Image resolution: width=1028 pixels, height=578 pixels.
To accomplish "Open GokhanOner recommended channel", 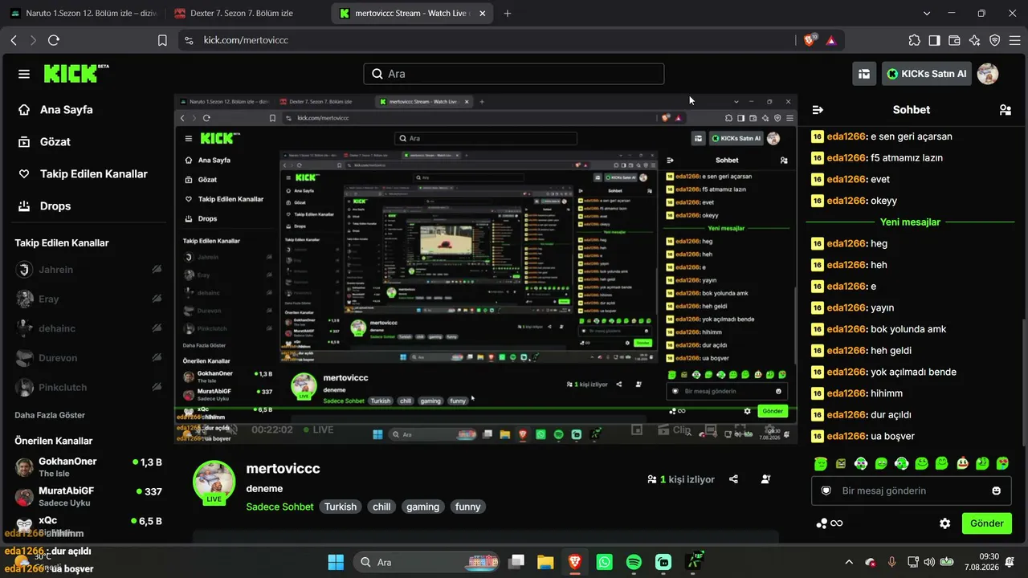I will pos(89,467).
